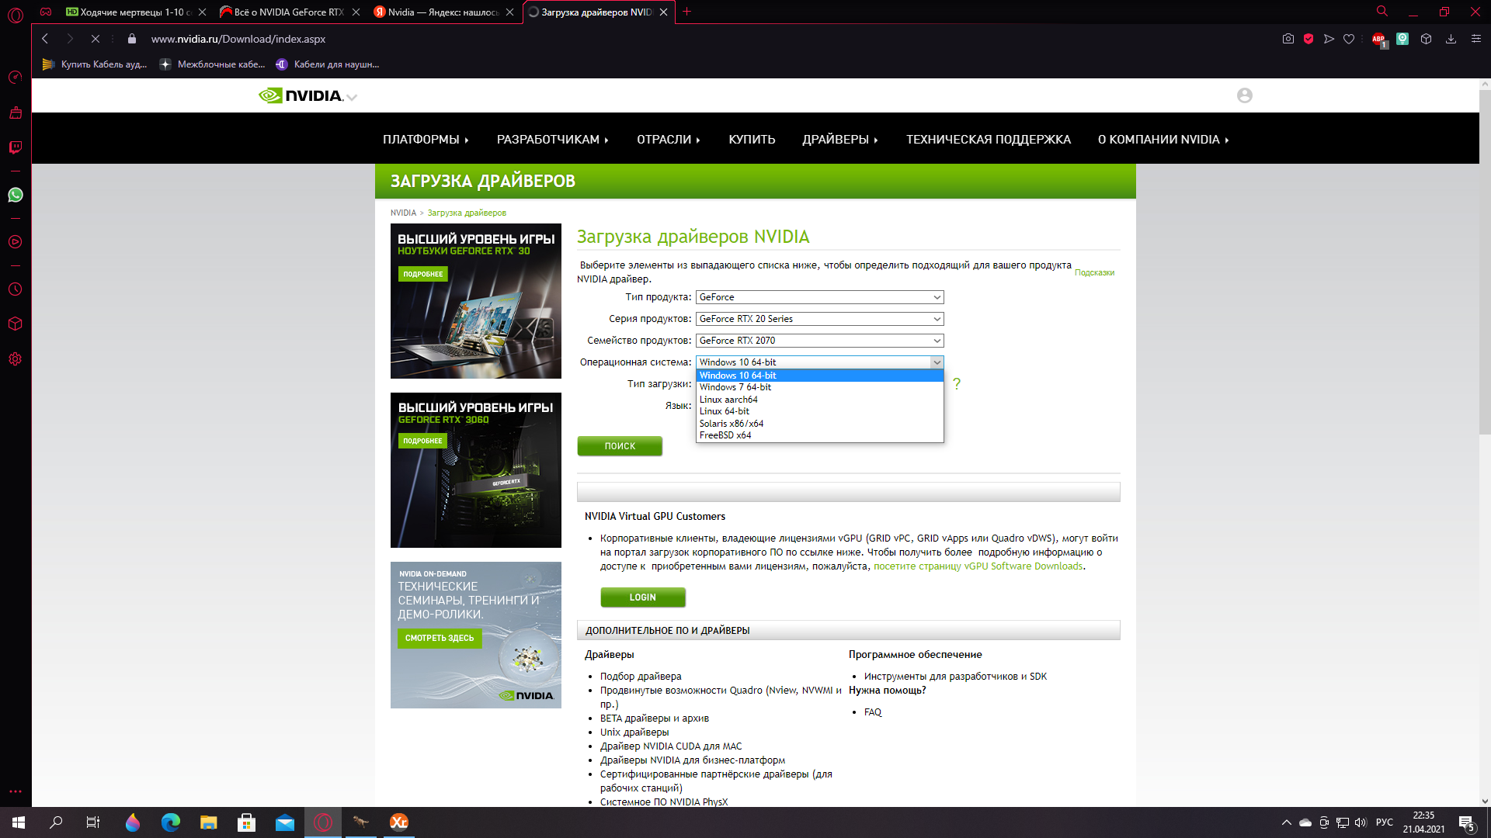Click the green question mark help icon

click(957, 383)
